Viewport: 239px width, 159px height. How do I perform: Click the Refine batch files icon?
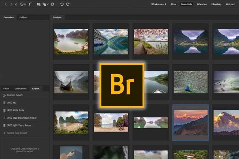(x=44, y=4)
